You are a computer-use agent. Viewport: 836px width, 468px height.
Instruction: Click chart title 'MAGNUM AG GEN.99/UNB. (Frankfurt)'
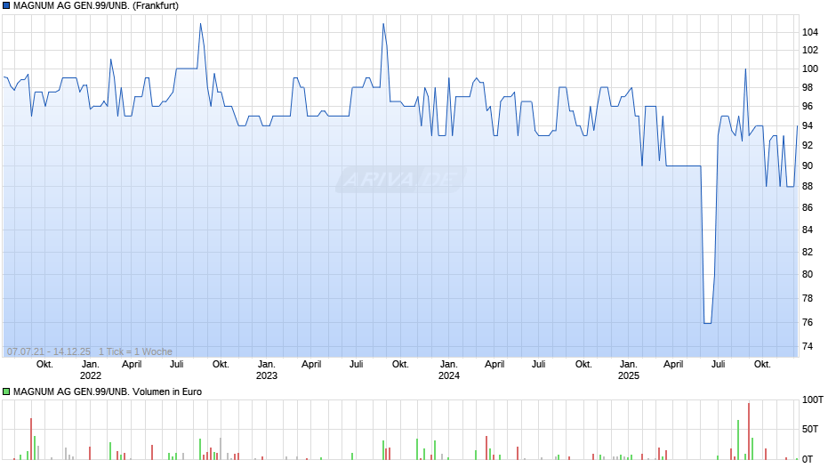(96, 6)
